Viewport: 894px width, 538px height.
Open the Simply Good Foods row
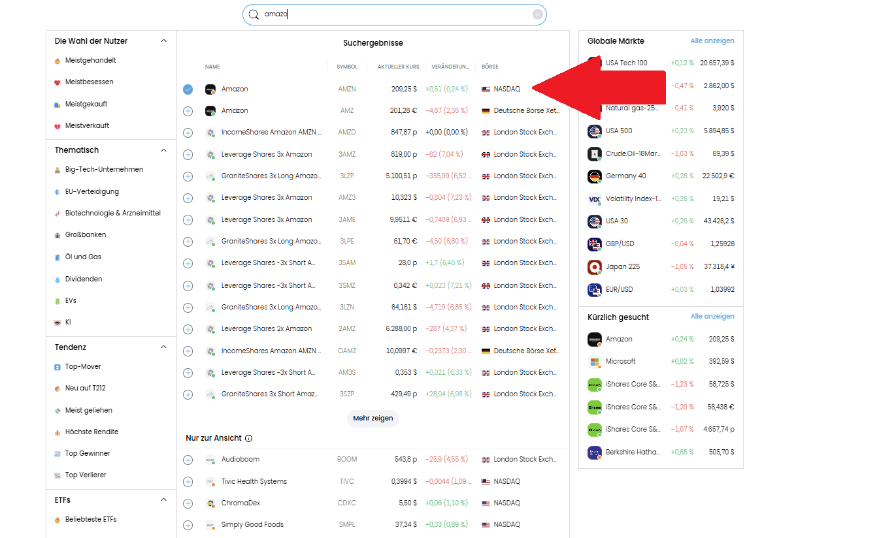[x=373, y=525]
